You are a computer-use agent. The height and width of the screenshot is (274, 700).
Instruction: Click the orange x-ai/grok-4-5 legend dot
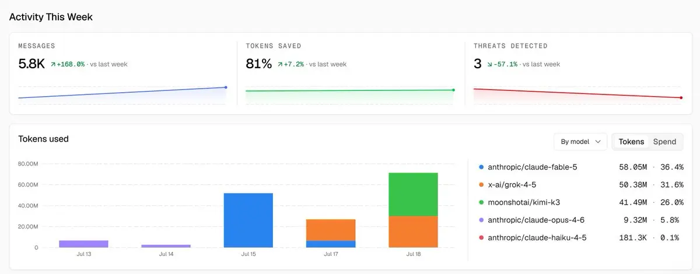point(481,185)
